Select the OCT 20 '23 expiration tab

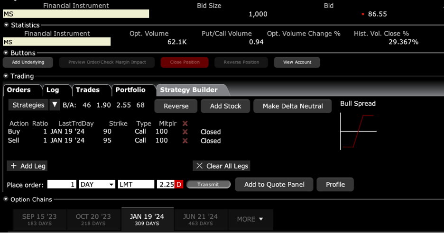93,219
